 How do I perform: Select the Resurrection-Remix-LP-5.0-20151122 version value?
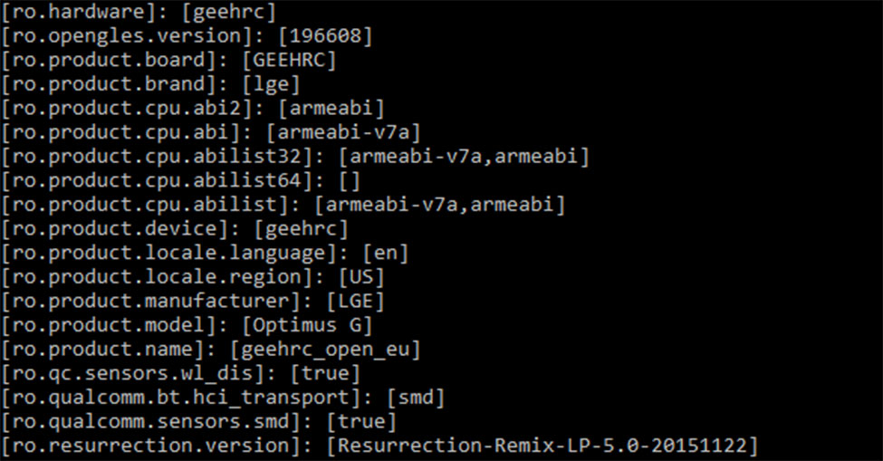(x=543, y=446)
